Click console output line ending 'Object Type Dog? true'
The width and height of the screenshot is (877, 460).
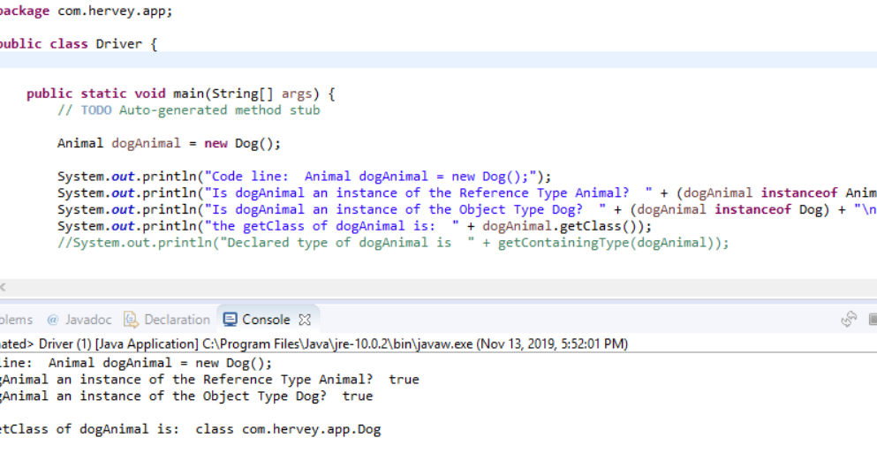pos(186,396)
